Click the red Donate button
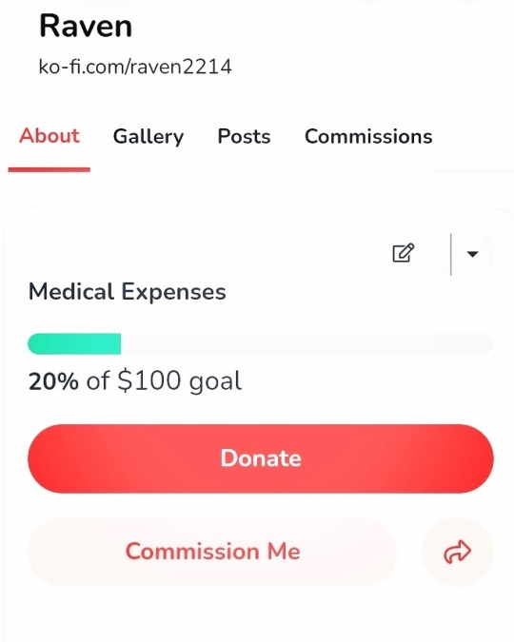 [261, 458]
